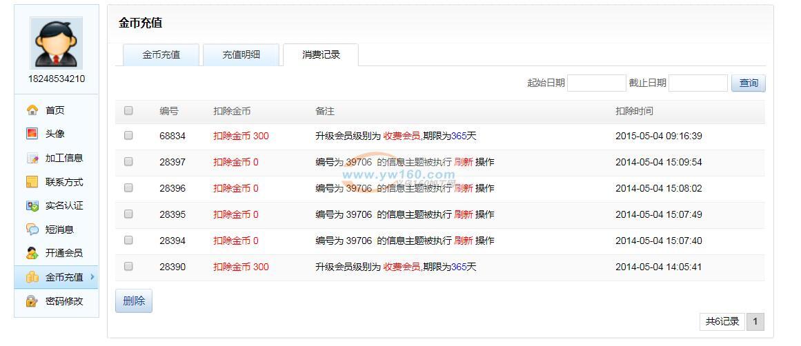Select the checkbox for record 28390
Image resolution: width=801 pixels, height=346 pixels.
(x=128, y=267)
